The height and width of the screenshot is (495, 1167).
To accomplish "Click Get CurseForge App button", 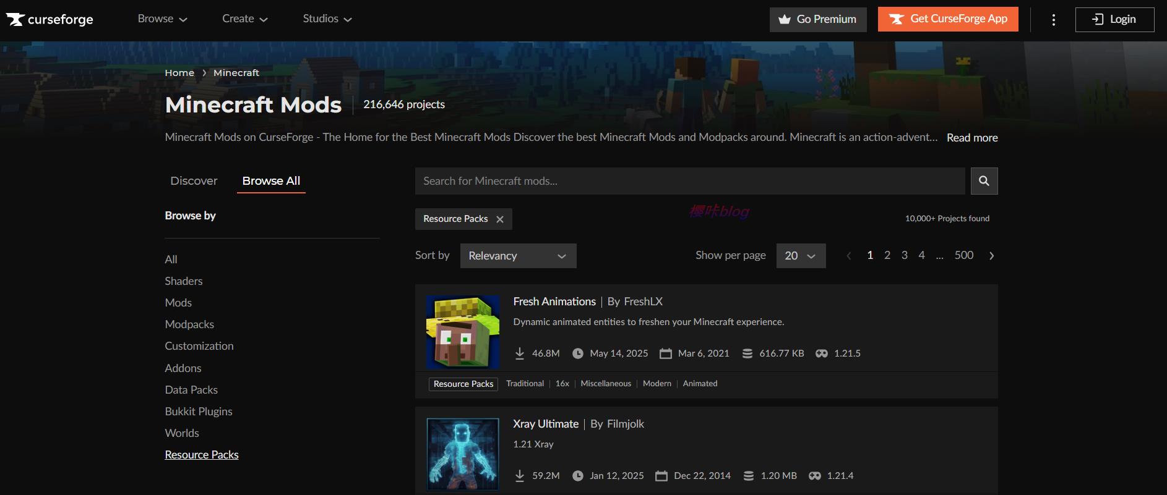I will pos(948,19).
